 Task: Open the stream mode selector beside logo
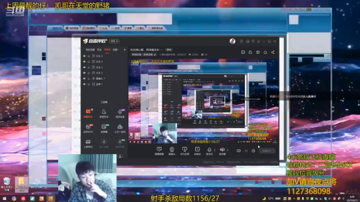pos(114,41)
